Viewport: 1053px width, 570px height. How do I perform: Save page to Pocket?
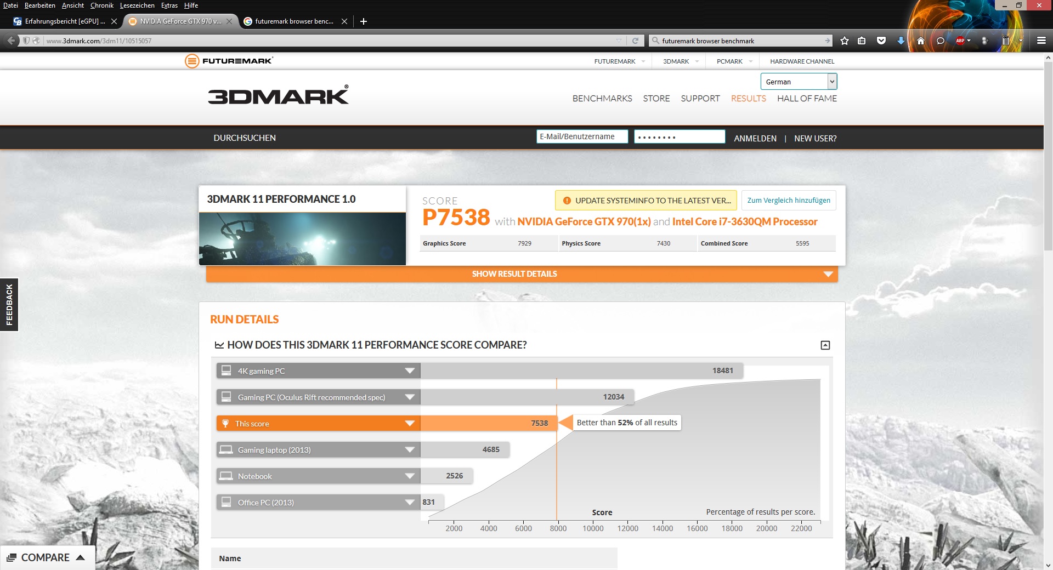click(881, 41)
